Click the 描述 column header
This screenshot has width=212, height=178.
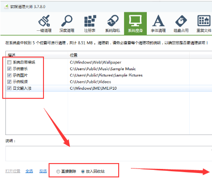click(37, 55)
